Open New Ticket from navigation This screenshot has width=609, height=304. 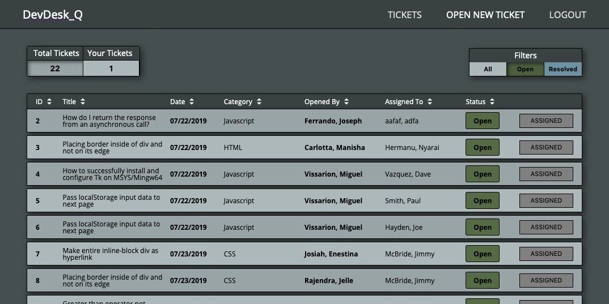(485, 15)
